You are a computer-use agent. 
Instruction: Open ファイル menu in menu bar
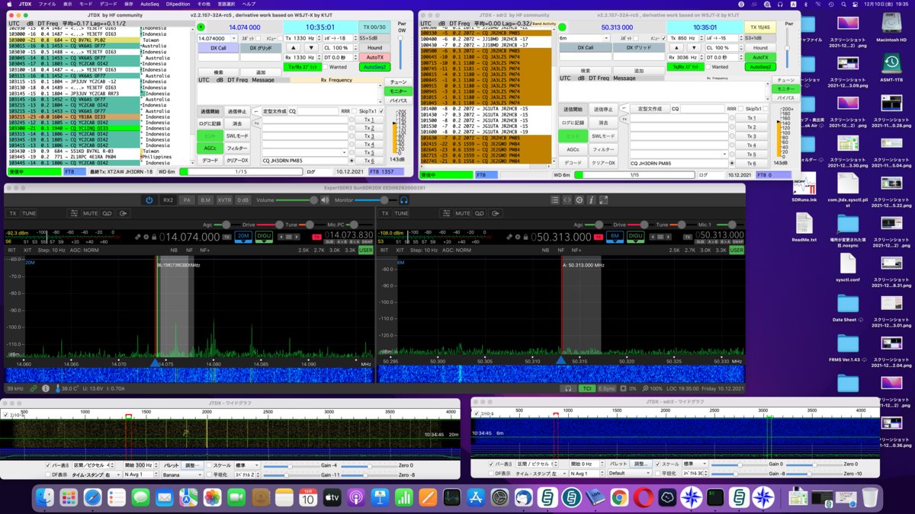coord(47,4)
